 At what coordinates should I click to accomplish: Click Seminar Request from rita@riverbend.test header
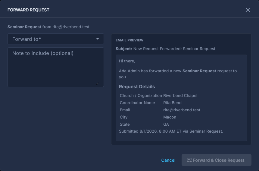click(x=48, y=27)
